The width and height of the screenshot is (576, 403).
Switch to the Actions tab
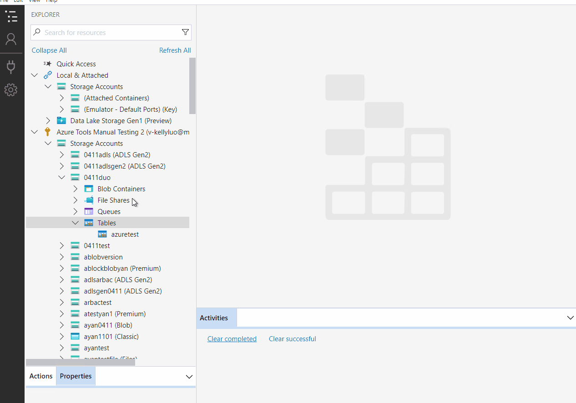41,376
